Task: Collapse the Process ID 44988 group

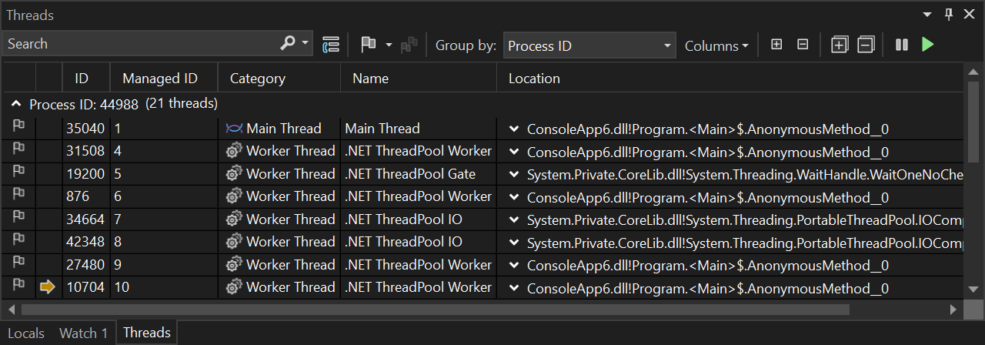Action: click(16, 103)
